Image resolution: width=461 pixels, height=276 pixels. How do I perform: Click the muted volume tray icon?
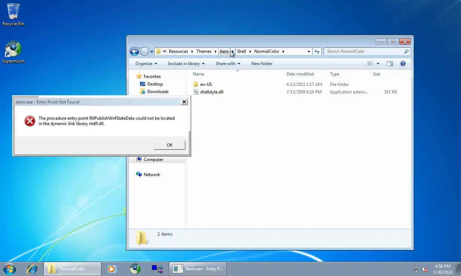click(x=425, y=269)
